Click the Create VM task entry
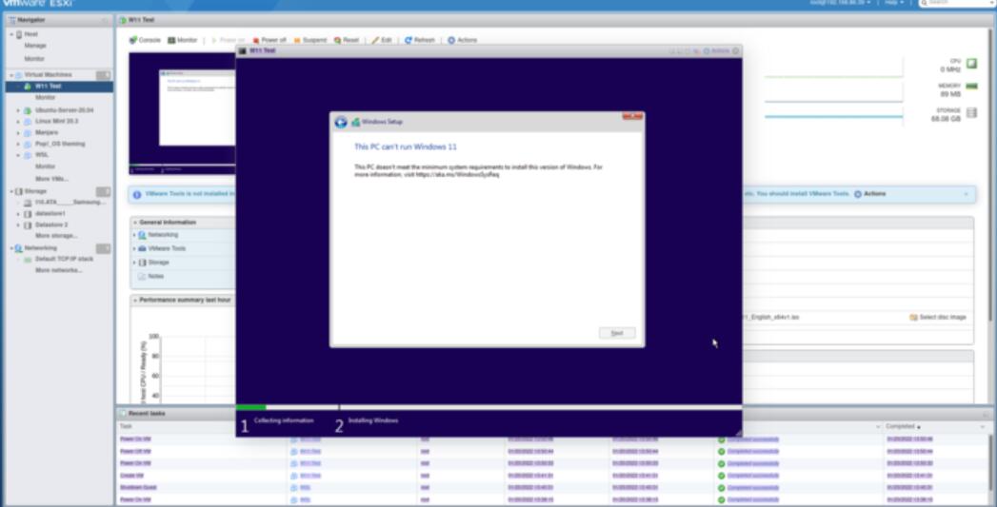Screen dimensions: 997x507 pyautogui.click(x=132, y=476)
